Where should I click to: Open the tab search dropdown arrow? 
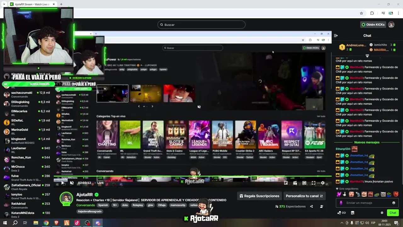4,4
